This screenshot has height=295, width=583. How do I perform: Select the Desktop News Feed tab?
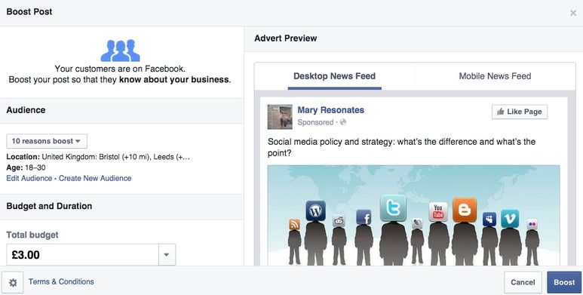point(334,76)
